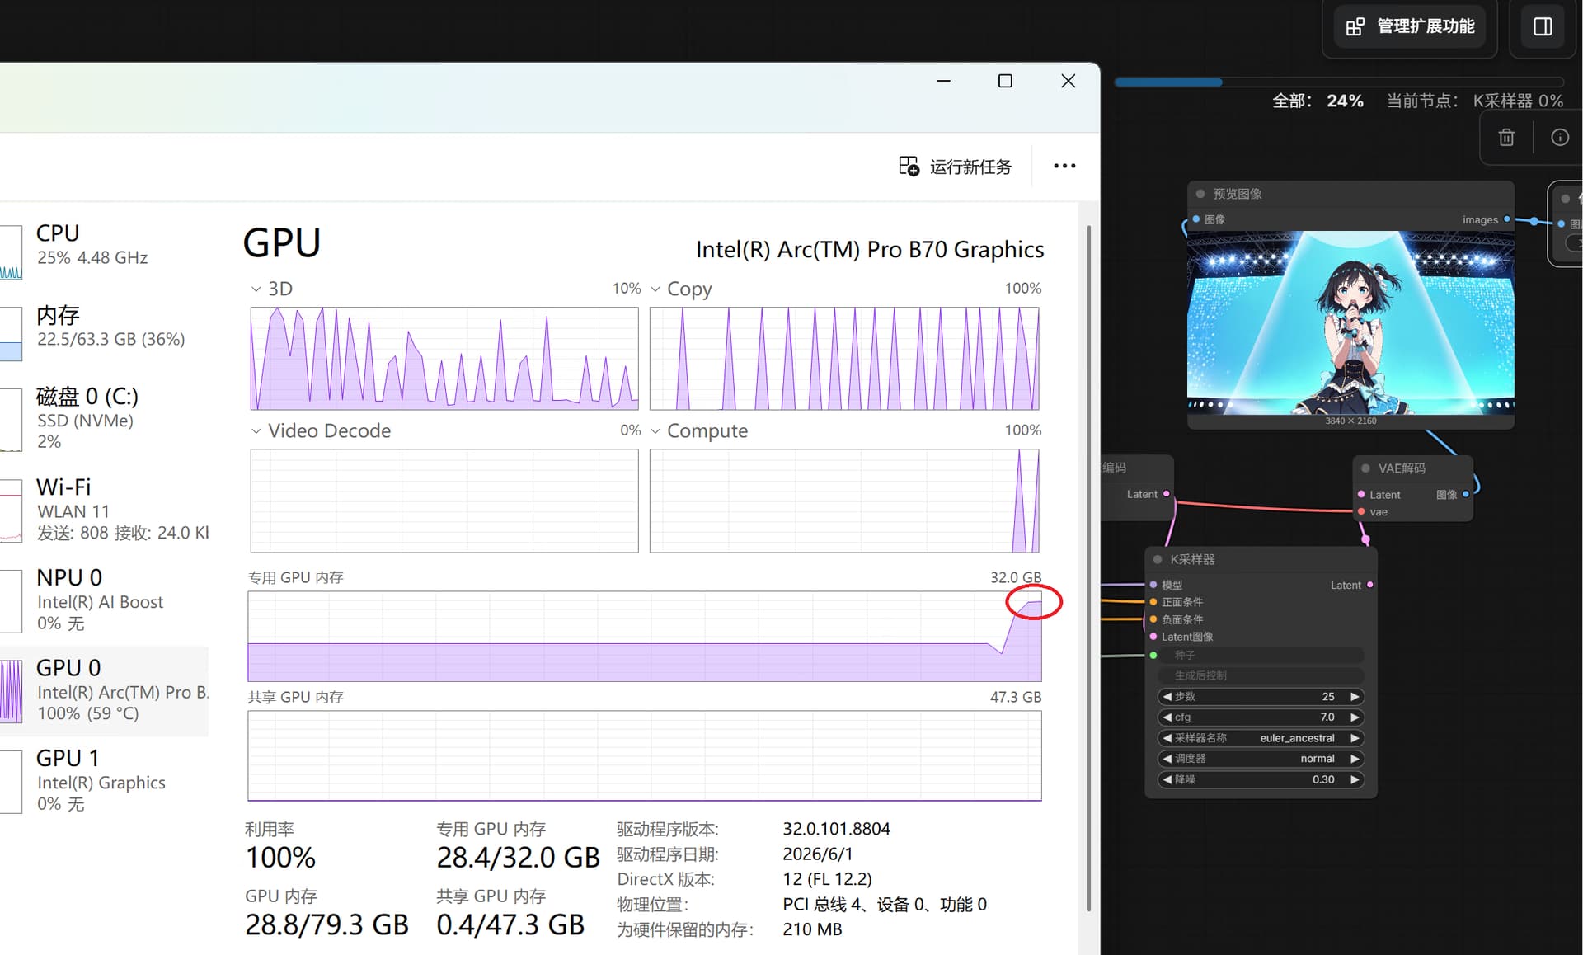Viewport: 1583px width, 955px height.
Task: Click the run new task icon
Action: coord(909,166)
